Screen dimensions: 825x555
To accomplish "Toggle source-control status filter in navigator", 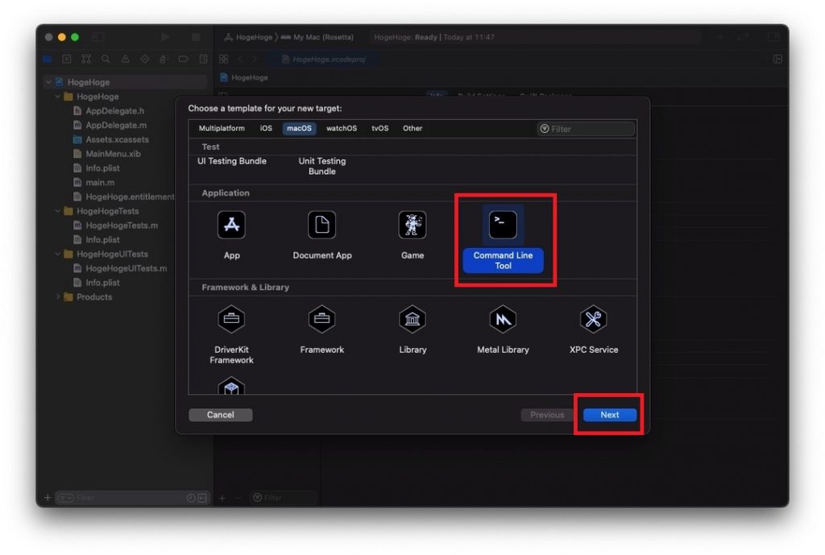I will point(202,498).
